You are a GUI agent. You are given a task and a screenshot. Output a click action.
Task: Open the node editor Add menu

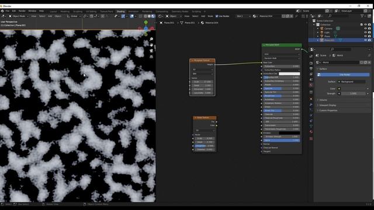coord(203,16)
